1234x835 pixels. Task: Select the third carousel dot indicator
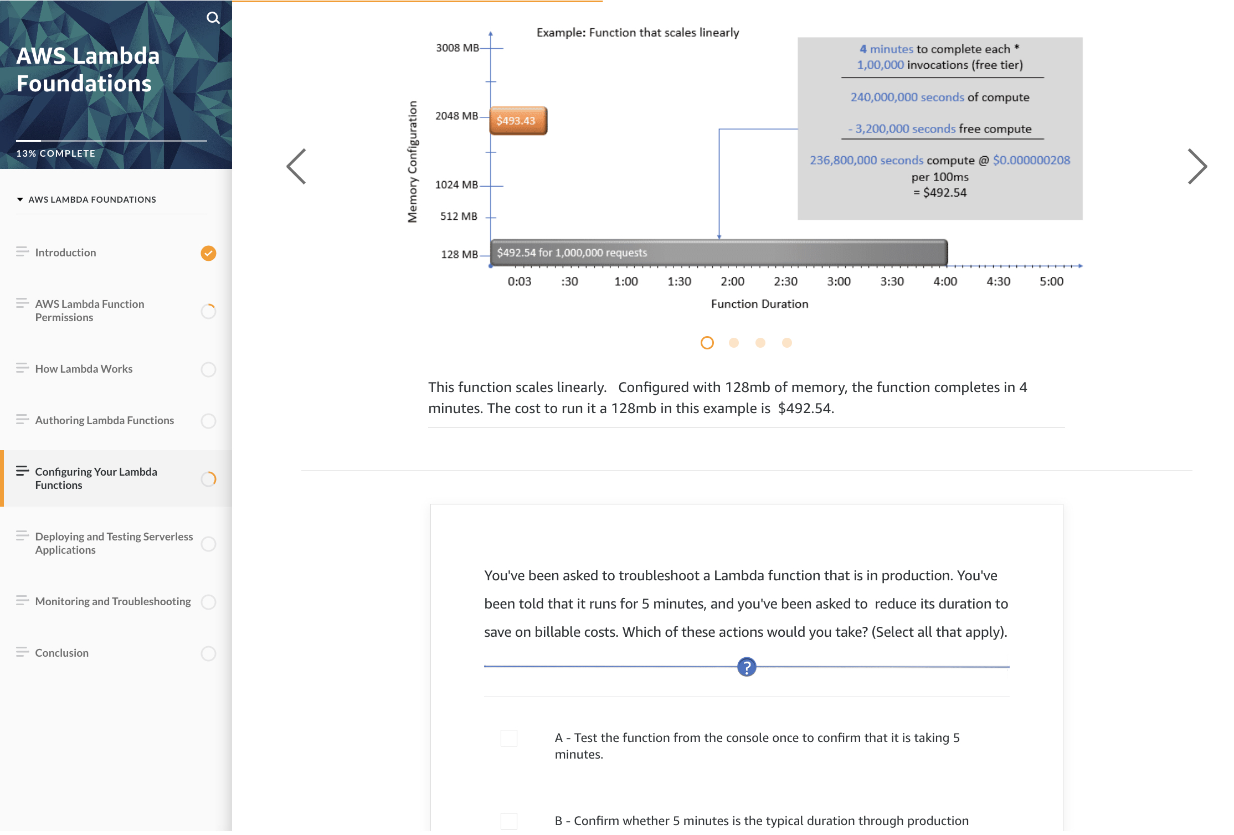(760, 343)
